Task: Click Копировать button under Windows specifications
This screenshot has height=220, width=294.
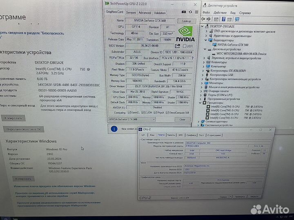Action: click(23, 179)
